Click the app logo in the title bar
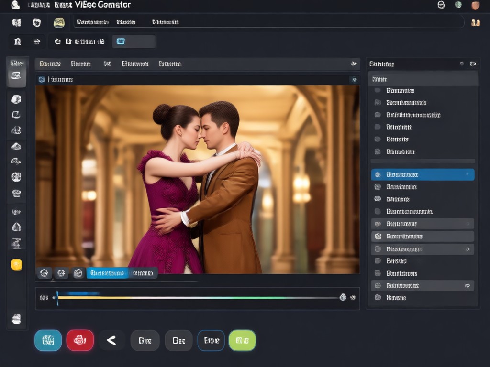The width and height of the screenshot is (490, 367). 16,5
